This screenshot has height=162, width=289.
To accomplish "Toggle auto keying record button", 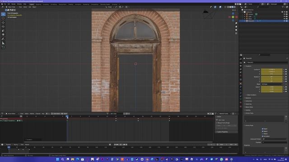I will point(110,144).
